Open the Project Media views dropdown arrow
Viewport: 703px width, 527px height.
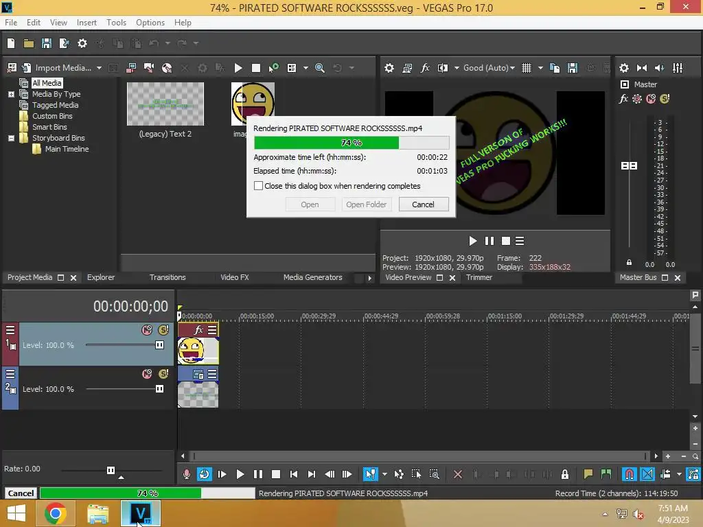[306, 68]
